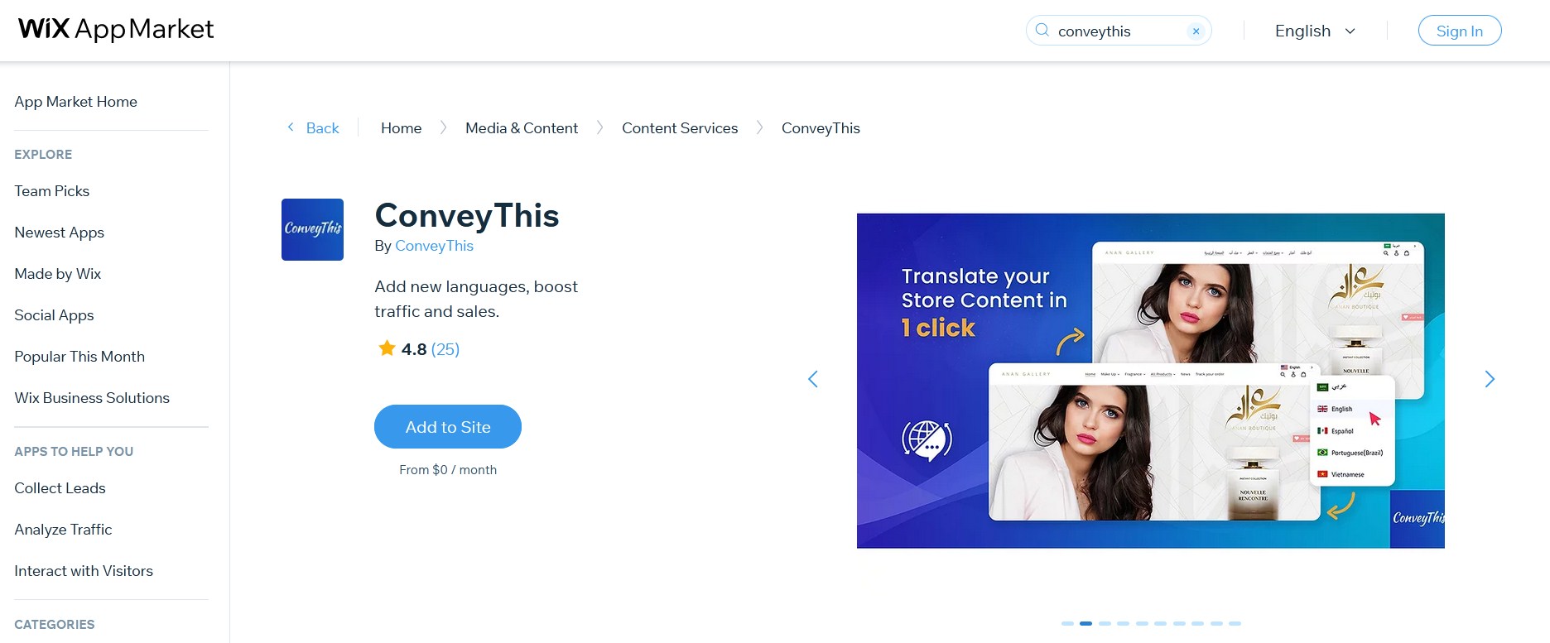Click the carousel promotional screenshot

click(x=1151, y=381)
